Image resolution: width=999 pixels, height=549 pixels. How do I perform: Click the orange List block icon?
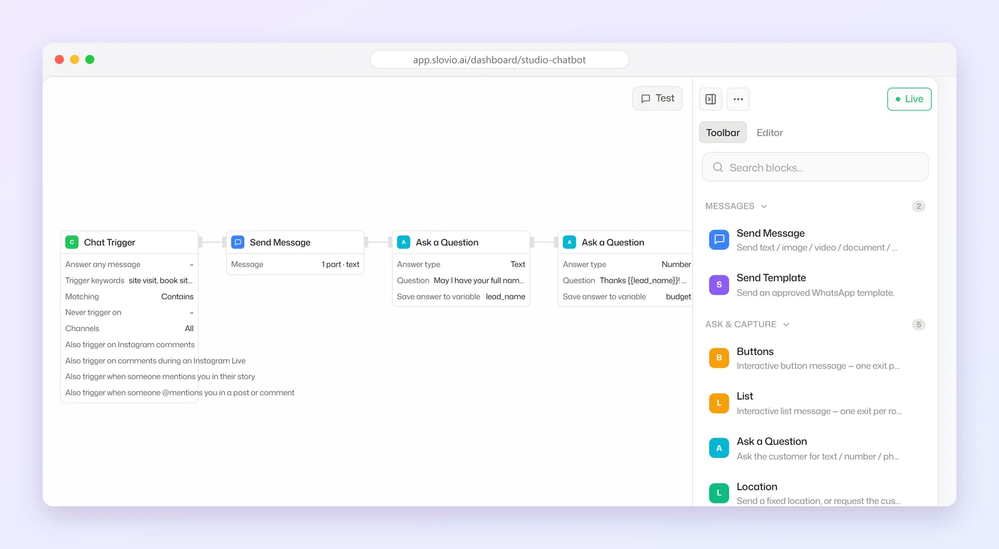tap(719, 403)
